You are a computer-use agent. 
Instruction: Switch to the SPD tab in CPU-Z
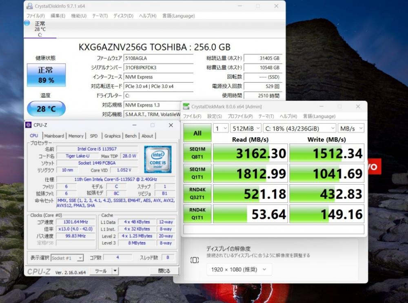(x=94, y=136)
